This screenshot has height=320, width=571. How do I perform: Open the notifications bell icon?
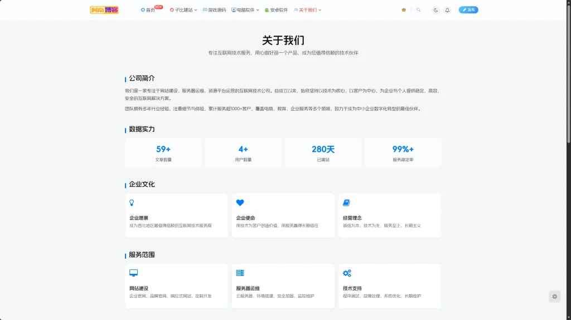pyautogui.click(x=447, y=10)
